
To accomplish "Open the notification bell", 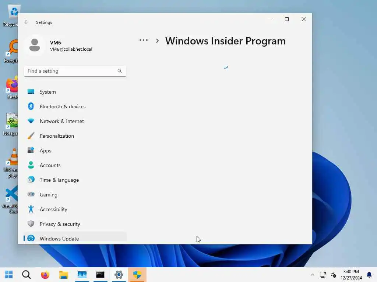I will [369, 275].
